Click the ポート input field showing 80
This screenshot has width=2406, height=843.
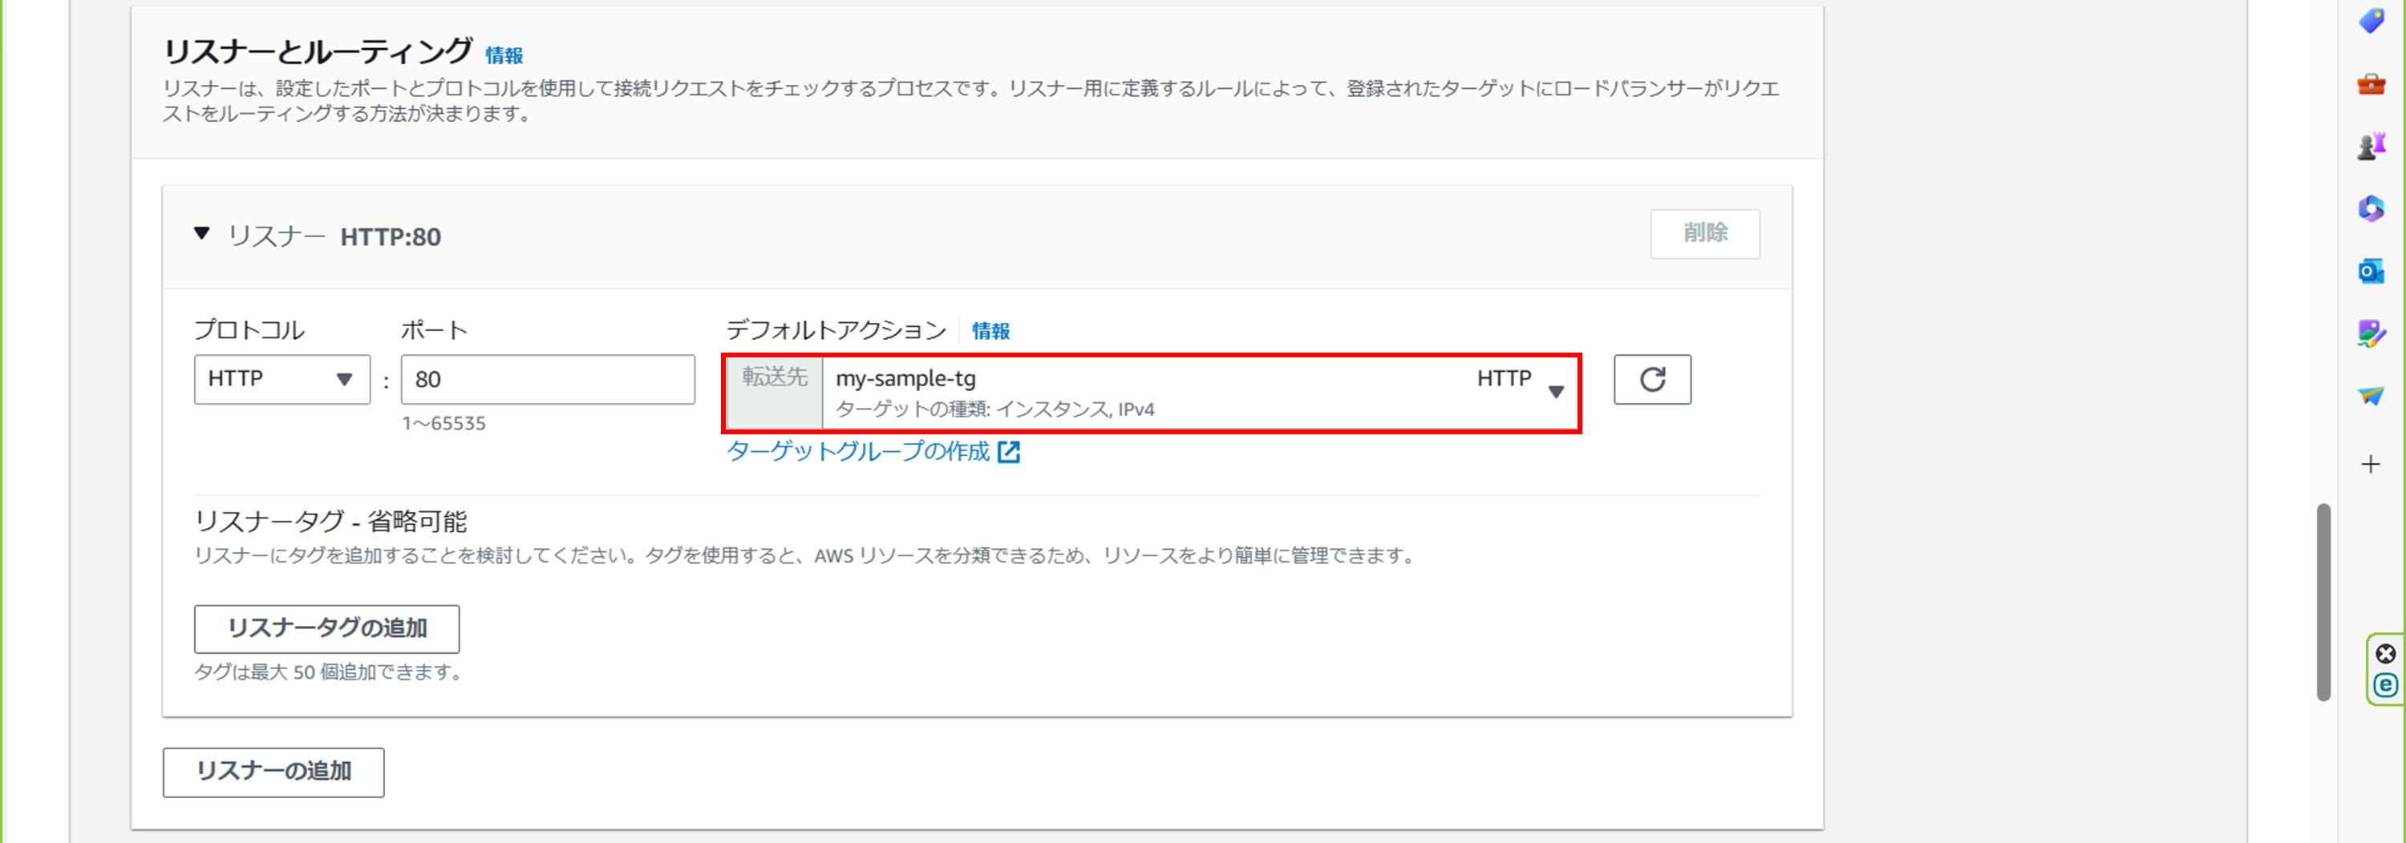[549, 379]
